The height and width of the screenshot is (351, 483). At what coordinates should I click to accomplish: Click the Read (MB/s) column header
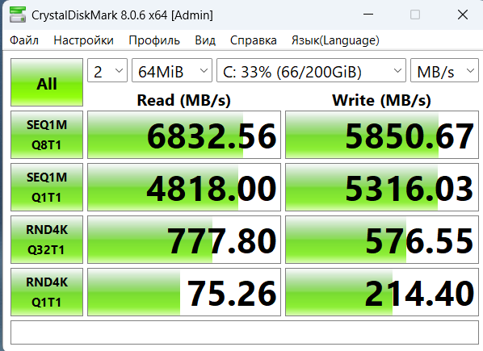pyautogui.click(x=184, y=100)
